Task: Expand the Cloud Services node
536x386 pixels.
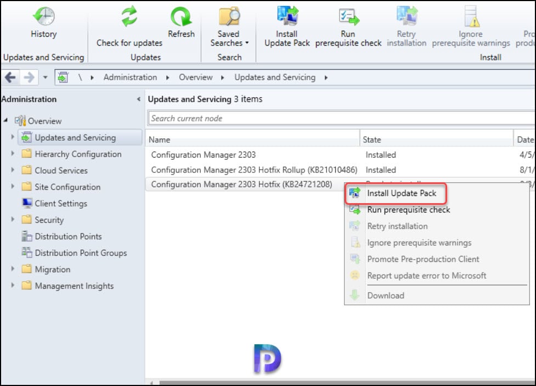Action: 13,170
